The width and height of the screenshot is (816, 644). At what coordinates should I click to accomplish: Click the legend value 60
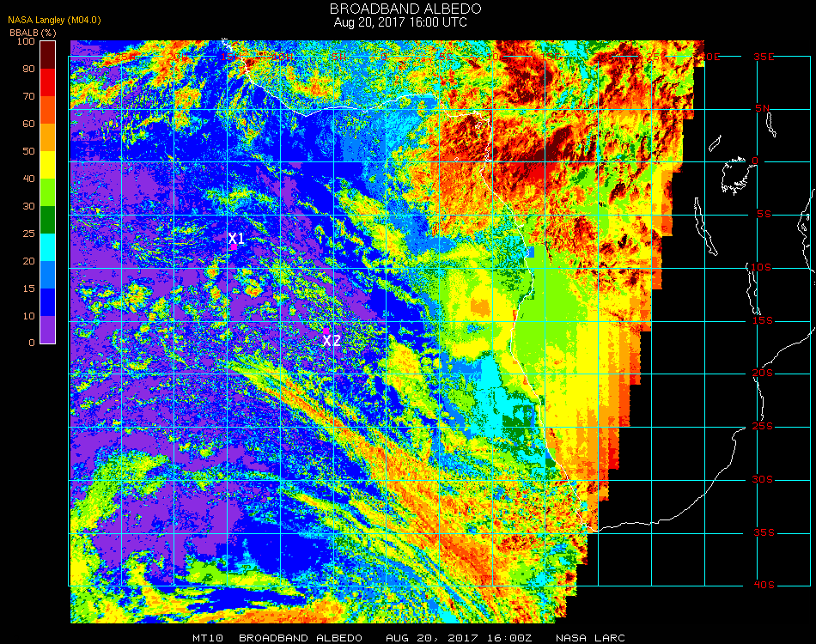click(x=28, y=124)
